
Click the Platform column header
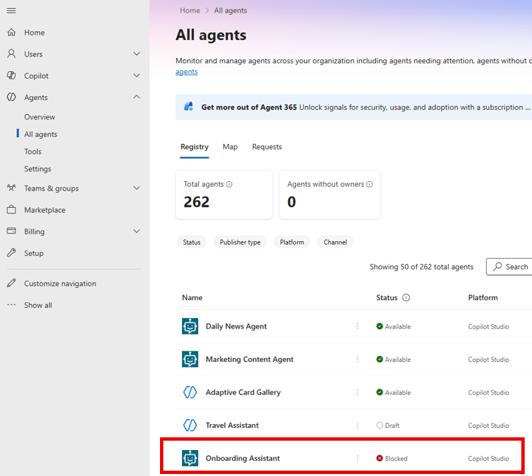point(483,297)
